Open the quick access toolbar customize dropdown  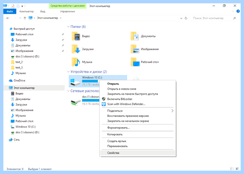pos(22,6)
